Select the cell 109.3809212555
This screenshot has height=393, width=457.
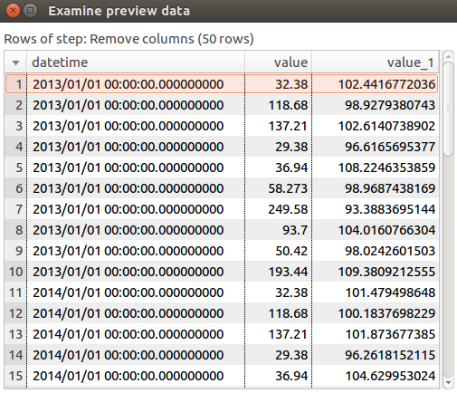376,272
